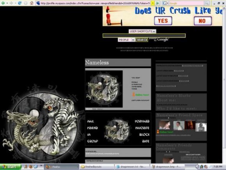226x170 pixels.
Task: Click the FAVORITE contact link
Action: 142,128
